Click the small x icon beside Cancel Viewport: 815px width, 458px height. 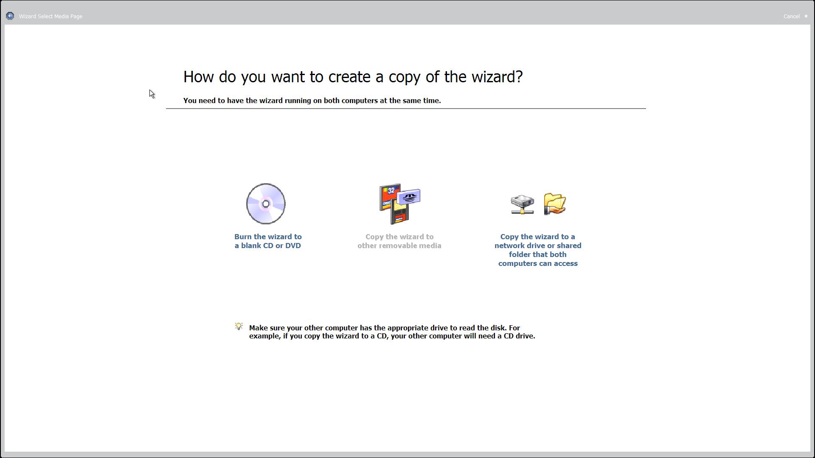point(806,16)
